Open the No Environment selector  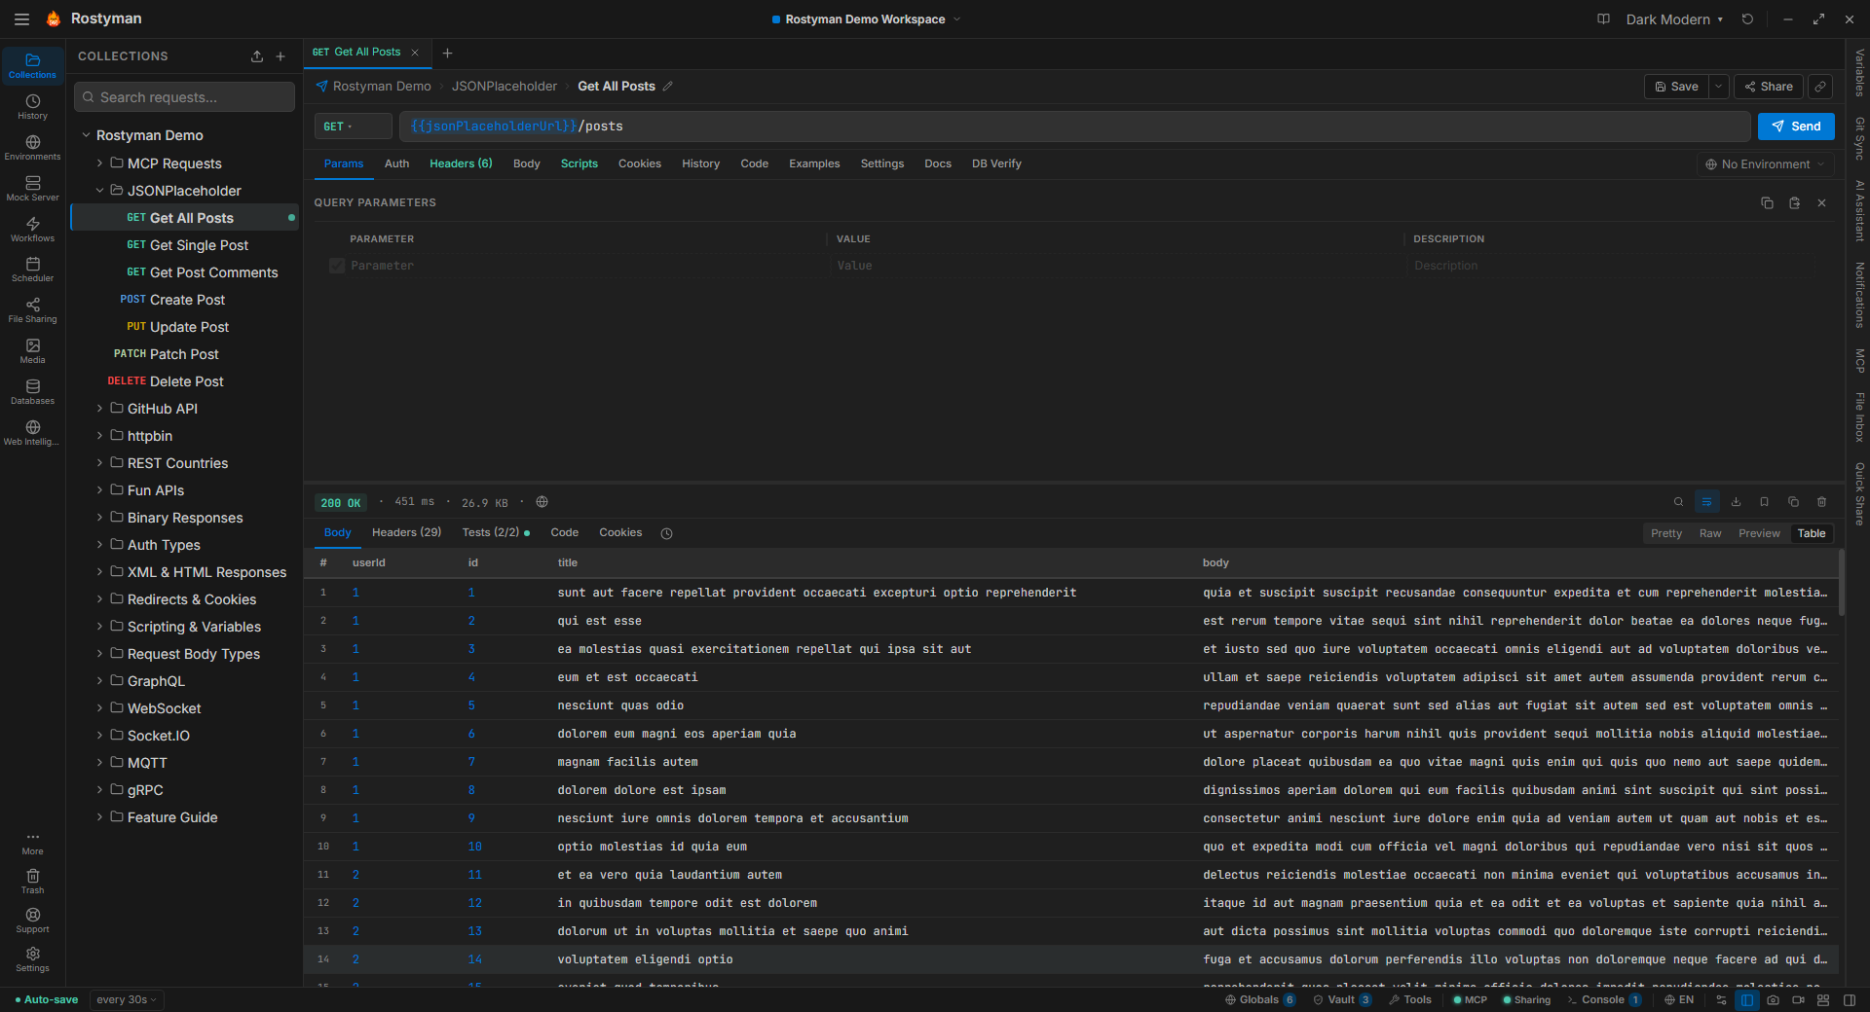coord(1765,164)
